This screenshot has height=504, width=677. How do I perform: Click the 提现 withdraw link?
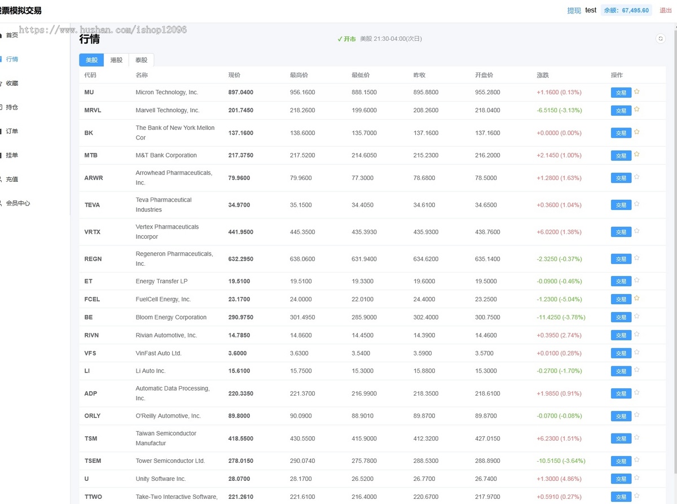574,10
